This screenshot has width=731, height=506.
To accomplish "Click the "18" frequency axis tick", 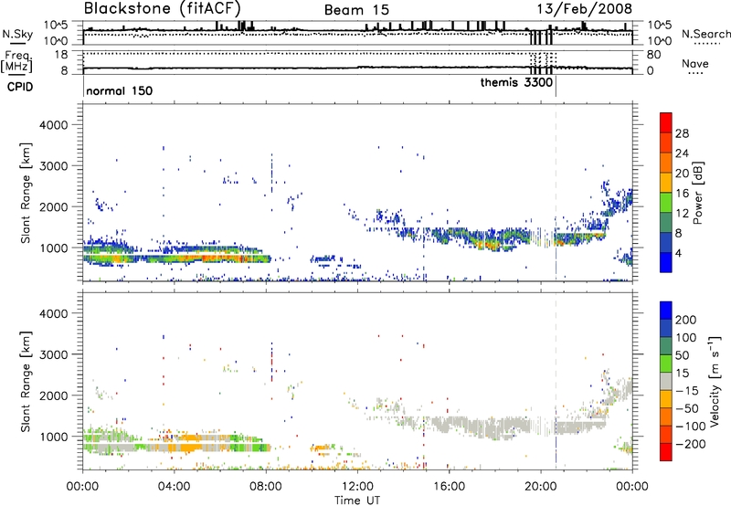I will (61, 55).
